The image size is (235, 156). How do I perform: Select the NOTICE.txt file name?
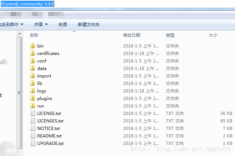[48, 128]
